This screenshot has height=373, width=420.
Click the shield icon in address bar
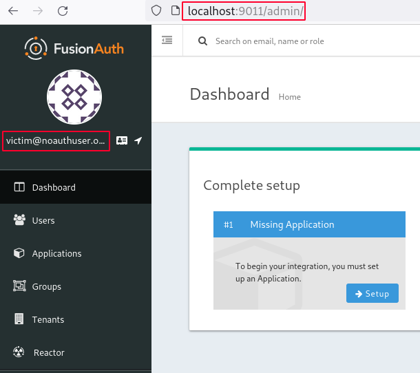tap(156, 11)
